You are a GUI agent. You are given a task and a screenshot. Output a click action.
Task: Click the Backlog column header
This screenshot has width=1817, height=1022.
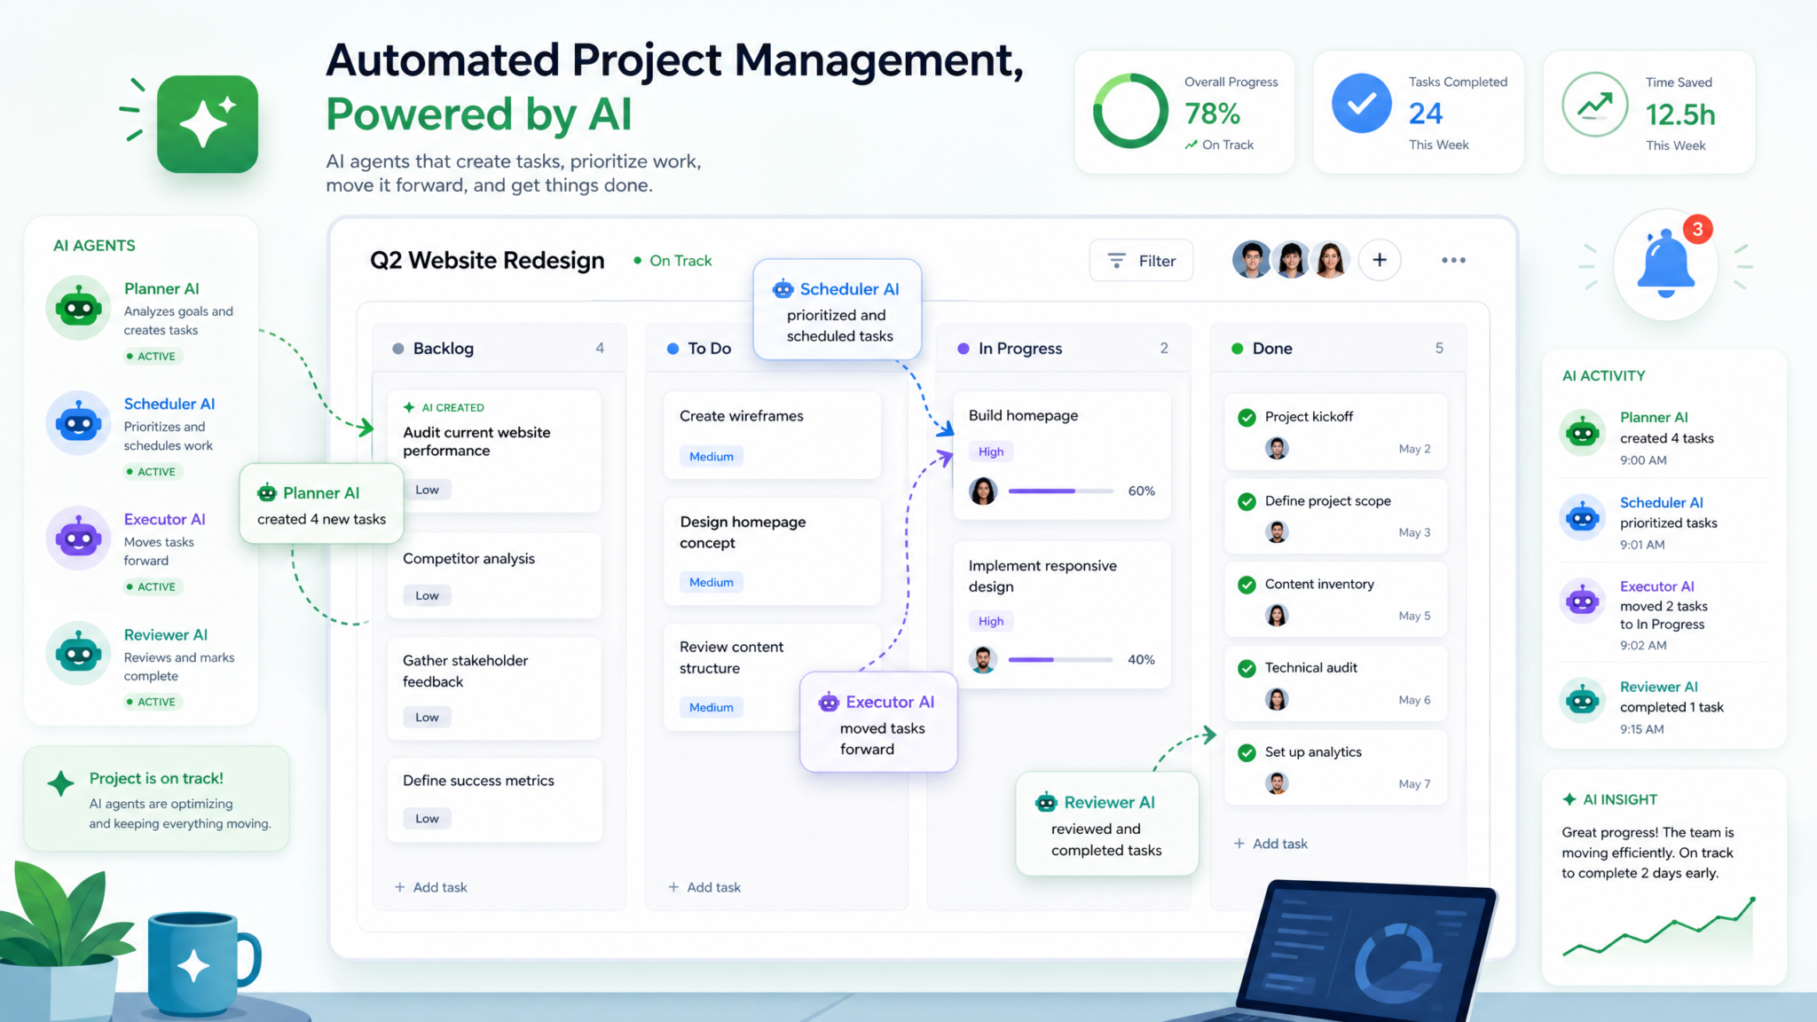click(x=499, y=349)
